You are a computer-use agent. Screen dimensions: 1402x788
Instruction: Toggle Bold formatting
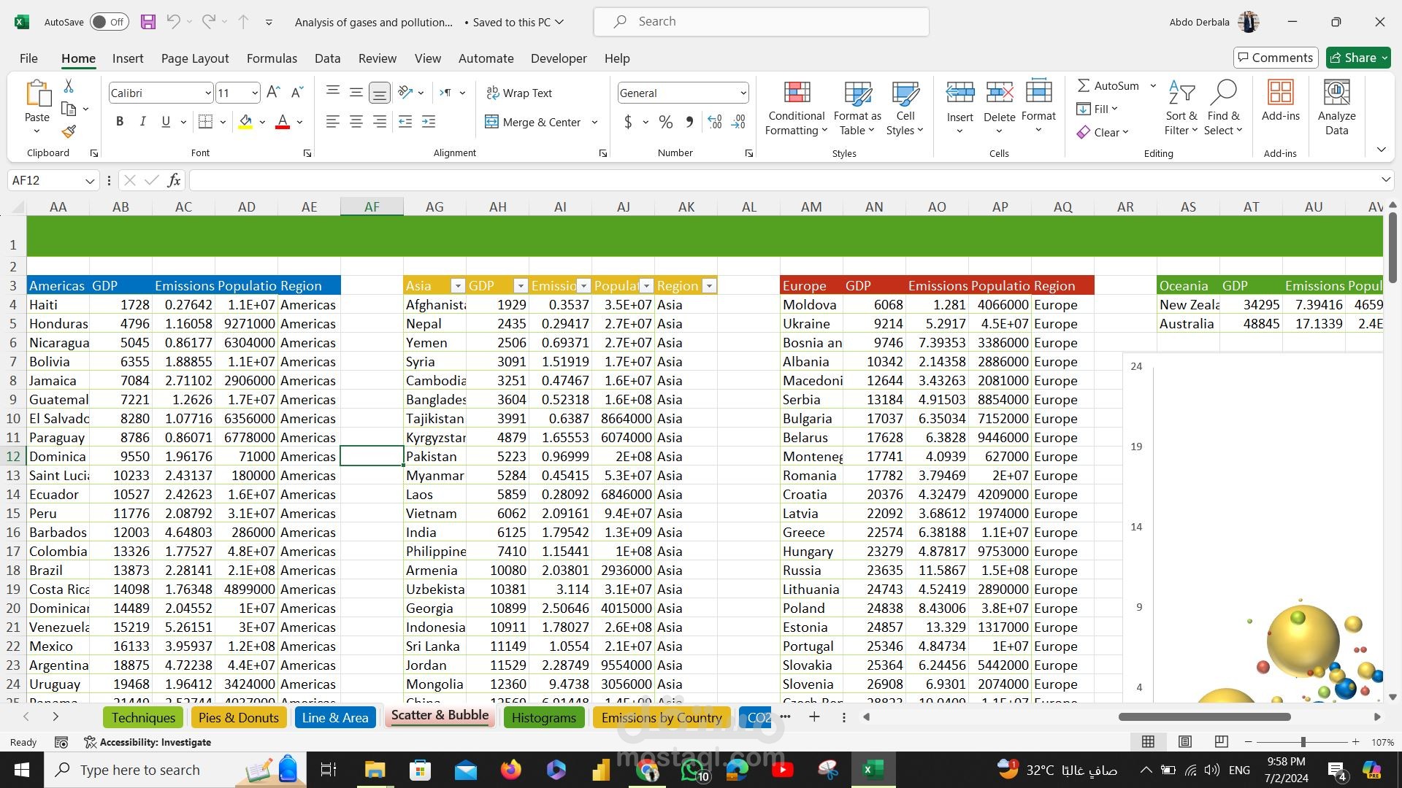[120, 122]
